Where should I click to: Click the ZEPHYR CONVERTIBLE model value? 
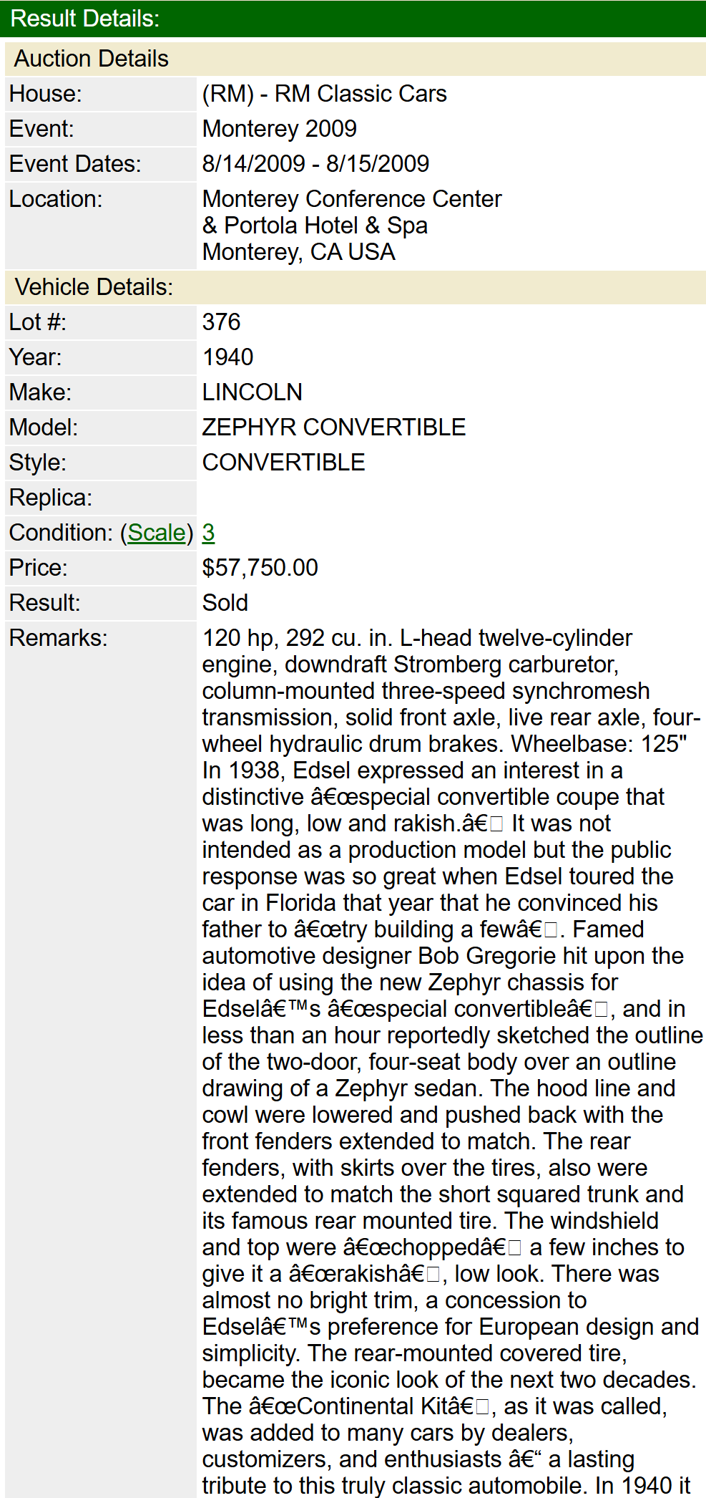click(x=333, y=427)
